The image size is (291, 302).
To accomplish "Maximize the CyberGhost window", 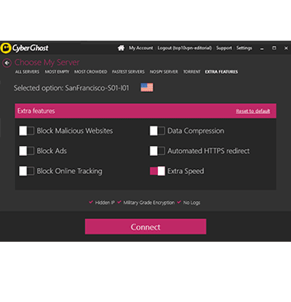I will 274,48.
